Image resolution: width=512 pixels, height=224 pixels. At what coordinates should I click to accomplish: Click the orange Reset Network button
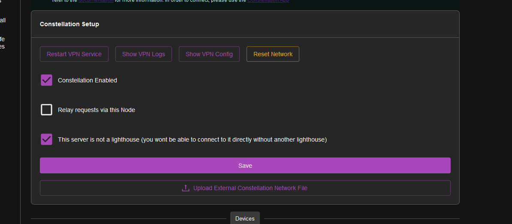273,54
